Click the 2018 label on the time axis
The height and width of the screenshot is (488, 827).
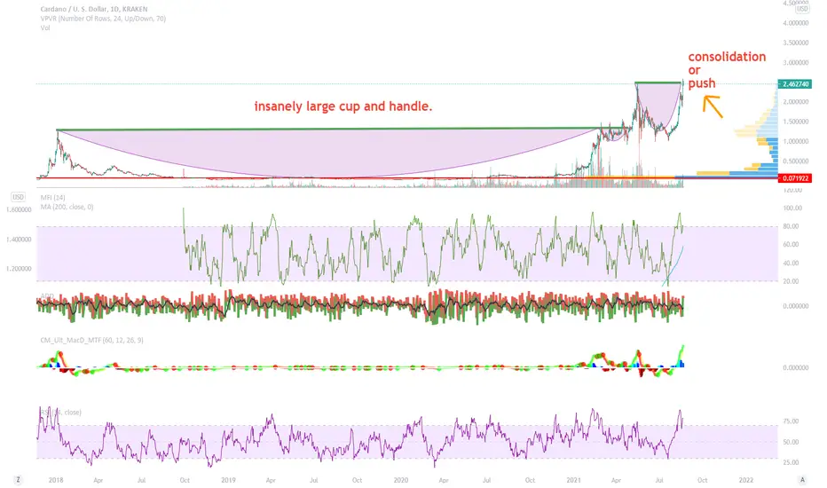[55, 480]
